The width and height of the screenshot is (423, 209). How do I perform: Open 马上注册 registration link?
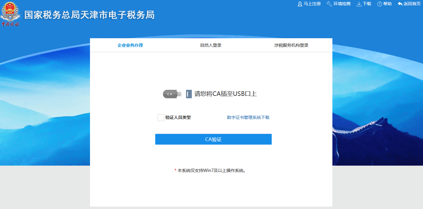312,4
